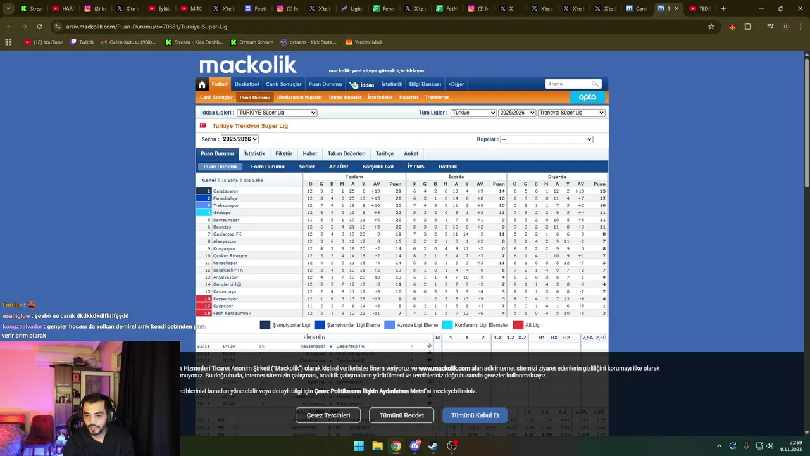Open Yandex Mail bookmark
The height and width of the screenshot is (456, 810).
(363, 42)
